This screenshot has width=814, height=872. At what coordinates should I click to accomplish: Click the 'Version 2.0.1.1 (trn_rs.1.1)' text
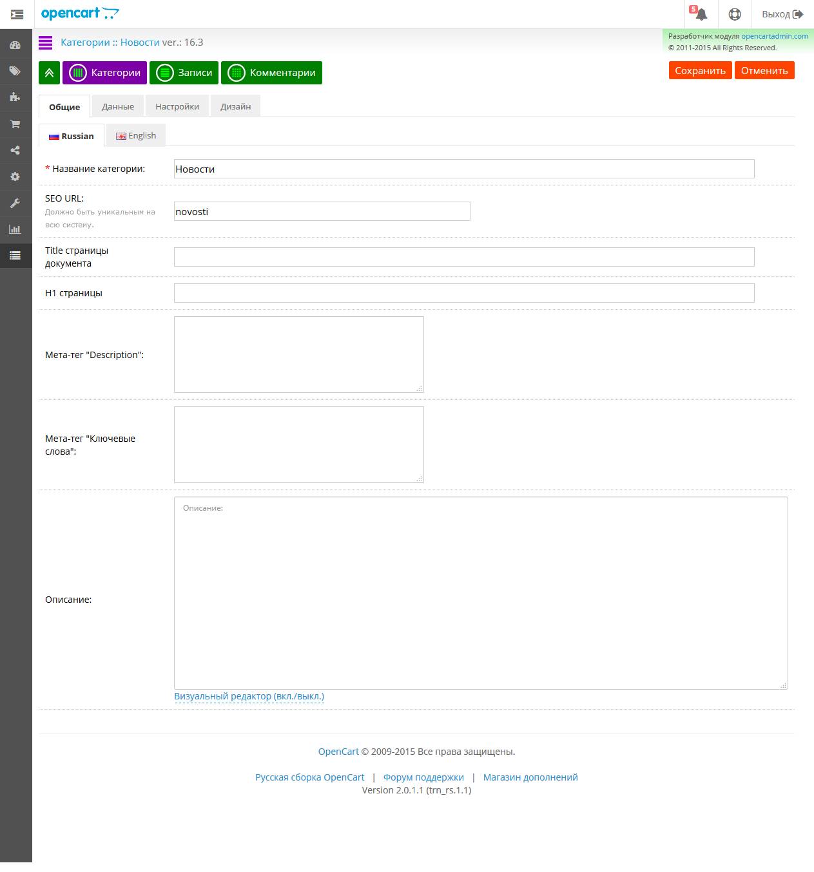coord(416,790)
